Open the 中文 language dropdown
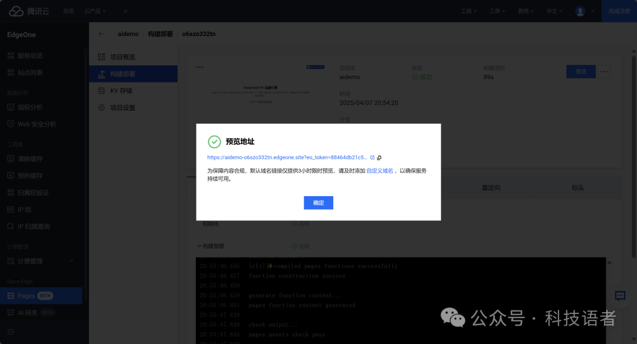 (554, 11)
